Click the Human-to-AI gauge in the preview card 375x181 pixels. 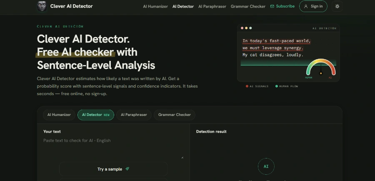click(321, 68)
